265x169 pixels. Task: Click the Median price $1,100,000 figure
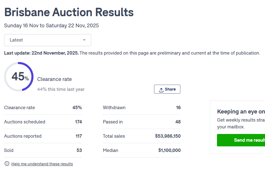(x=169, y=150)
